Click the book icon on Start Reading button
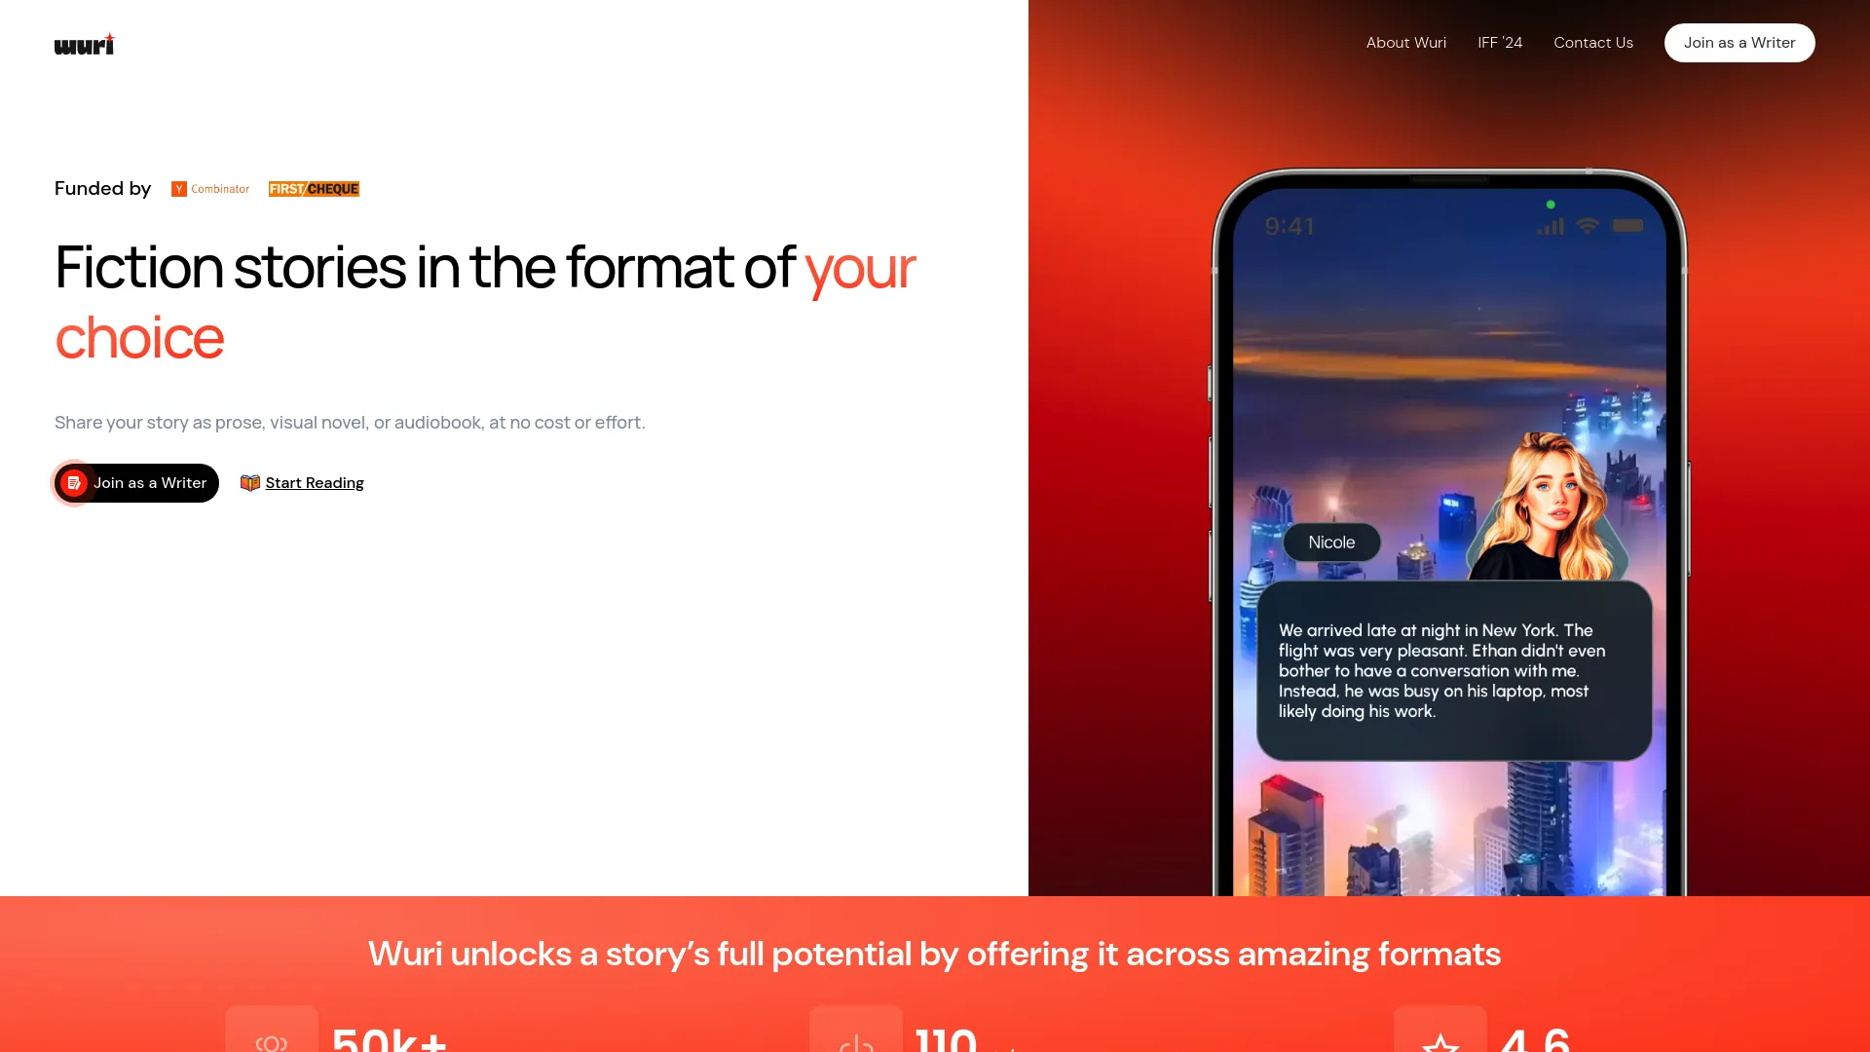 pyautogui.click(x=249, y=483)
